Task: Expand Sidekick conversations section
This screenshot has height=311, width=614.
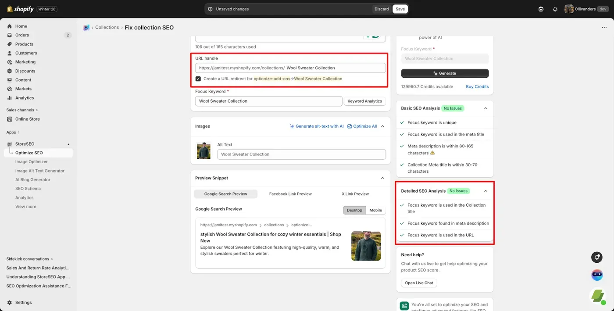Action: (29, 259)
